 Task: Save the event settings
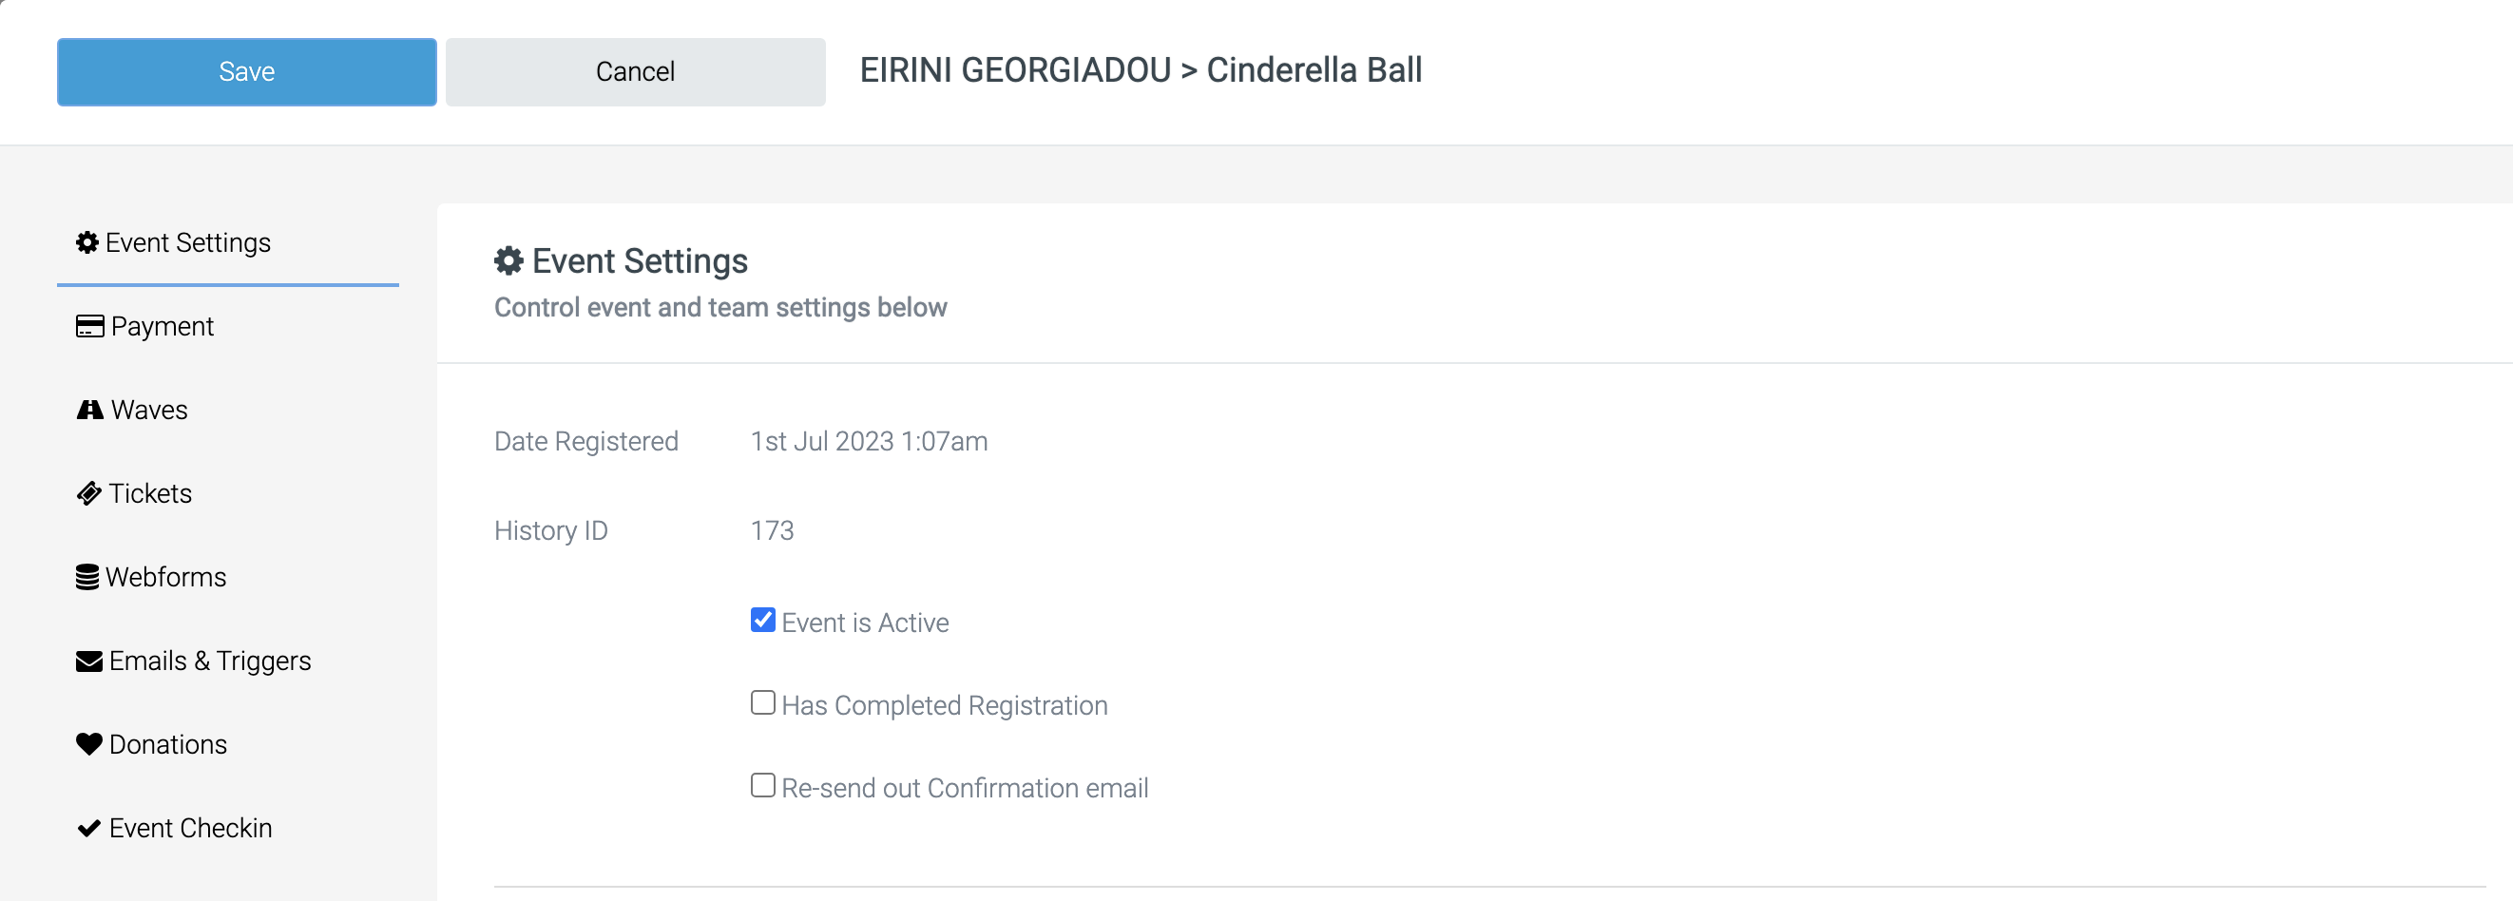click(247, 72)
